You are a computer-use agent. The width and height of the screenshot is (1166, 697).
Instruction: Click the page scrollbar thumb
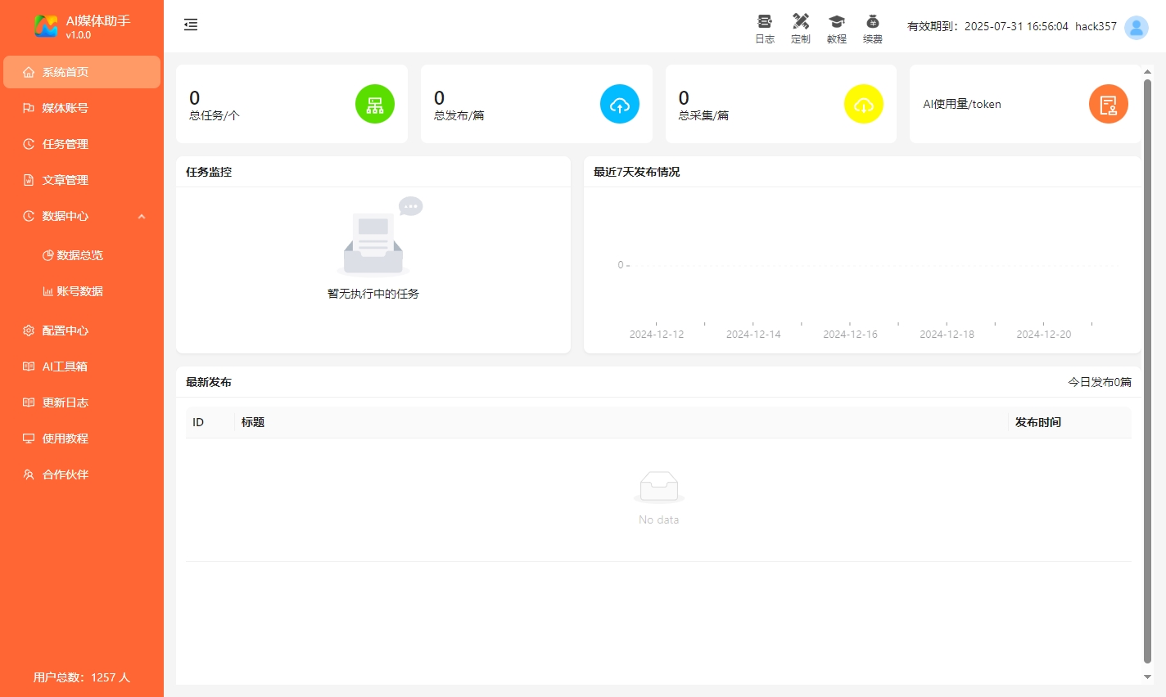(1147, 371)
